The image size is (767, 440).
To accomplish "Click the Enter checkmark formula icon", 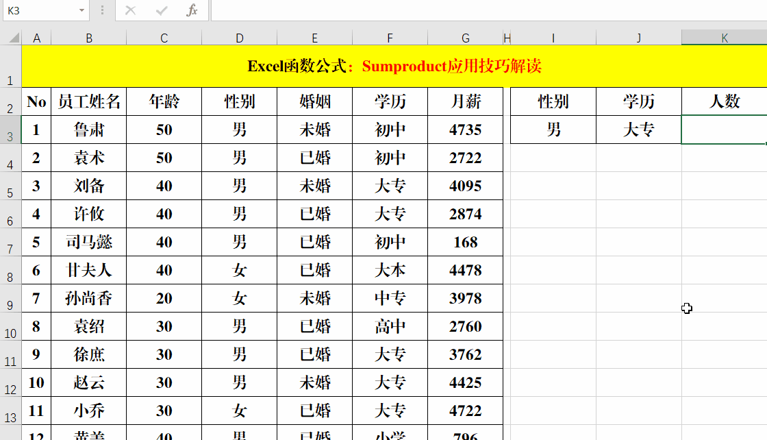I will coord(162,10).
